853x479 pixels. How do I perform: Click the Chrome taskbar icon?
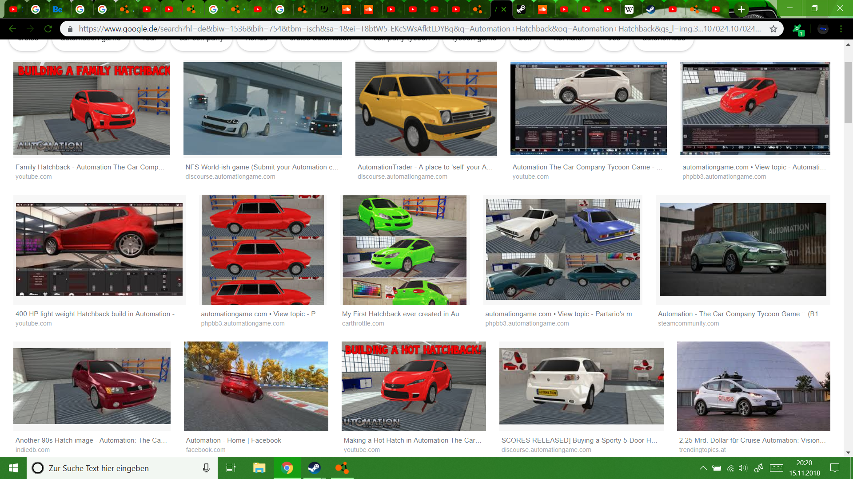[287, 468]
